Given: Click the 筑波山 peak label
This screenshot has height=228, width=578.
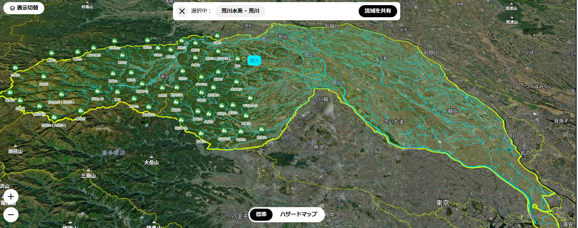Looking at the screenshot, I should click(x=512, y=22).
